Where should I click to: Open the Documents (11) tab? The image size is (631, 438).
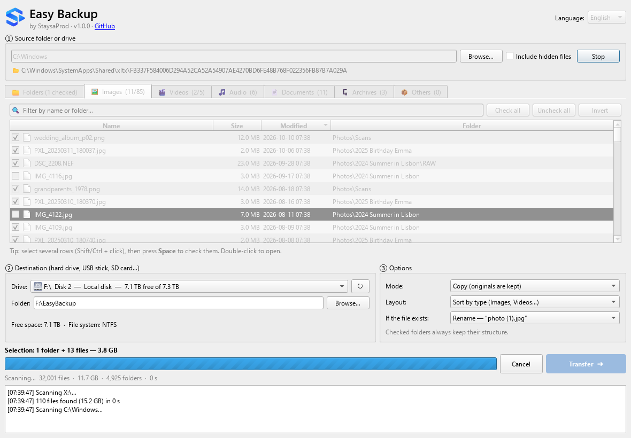pyautogui.click(x=299, y=92)
